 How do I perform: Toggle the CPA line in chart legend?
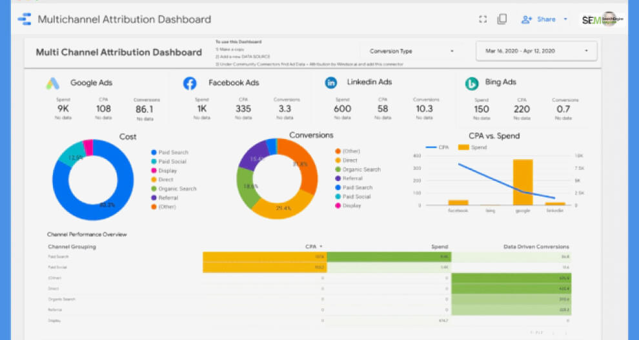click(x=439, y=147)
